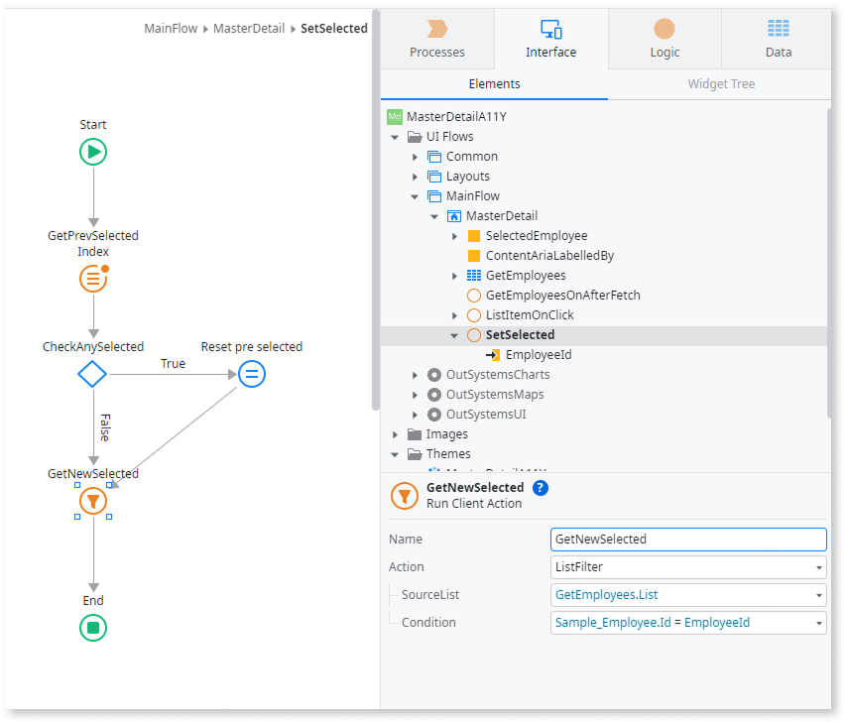Click the SetSelected action circle icon
Image resolution: width=846 pixels, height=724 pixels.
[x=474, y=335]
